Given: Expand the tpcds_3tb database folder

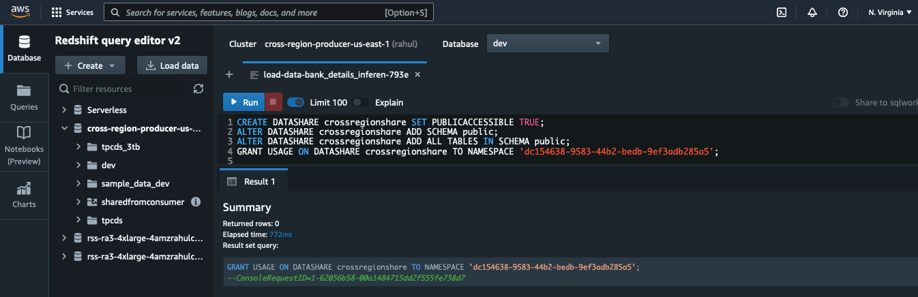Looking at the screenshot, I should (x=79, y=146).
